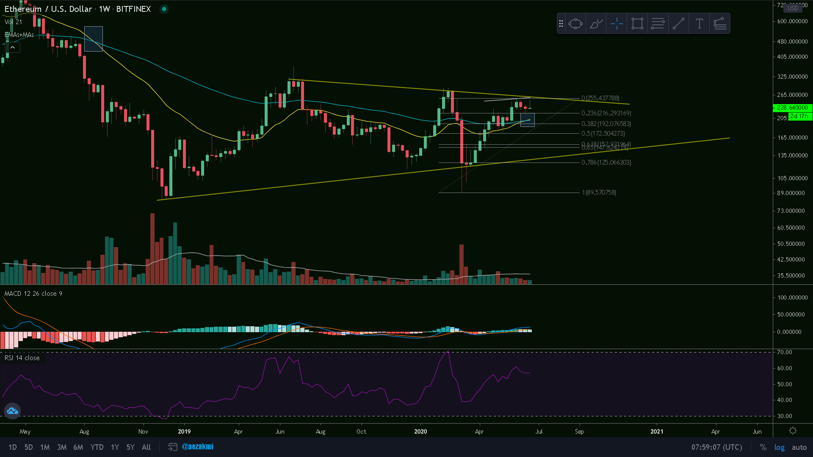The width and height of the screenshot is (813, 457).
Task: Open the USD currency dropdown
Action: [x=793, y=8]
